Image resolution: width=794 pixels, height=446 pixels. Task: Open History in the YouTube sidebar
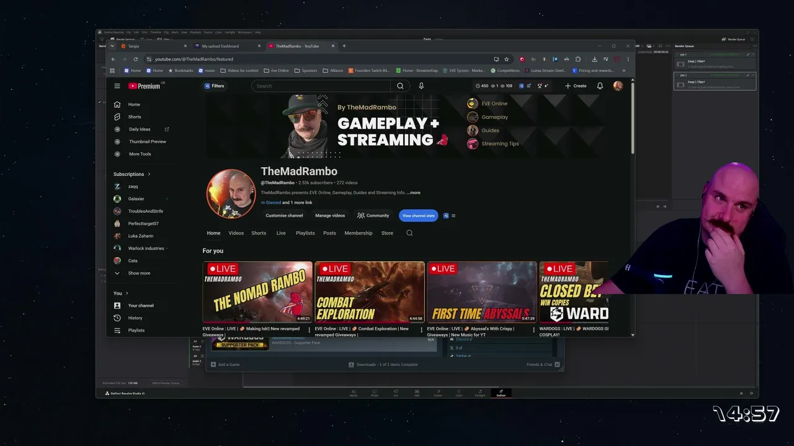click(135, 318)
